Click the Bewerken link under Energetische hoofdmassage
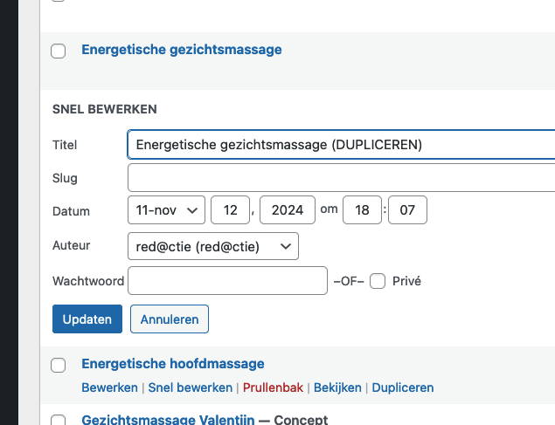555x425 pixels. (x=109, y=387)
